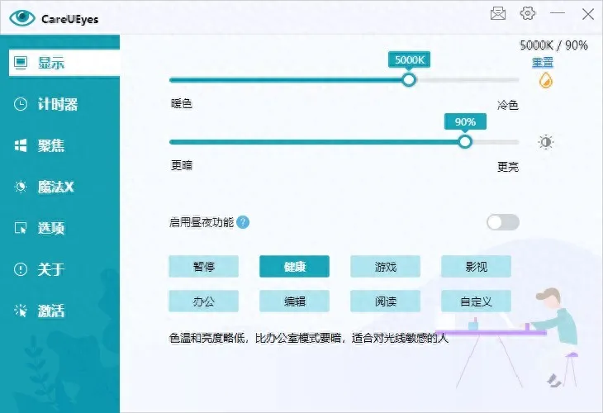This screenshot has height=413, width=603.
Task: Select the 阅读 preset button
Action: (x=385, y=301)
